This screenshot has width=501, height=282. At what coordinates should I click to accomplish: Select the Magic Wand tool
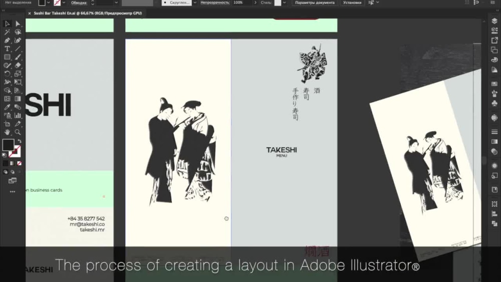click(x=8, y=32)
